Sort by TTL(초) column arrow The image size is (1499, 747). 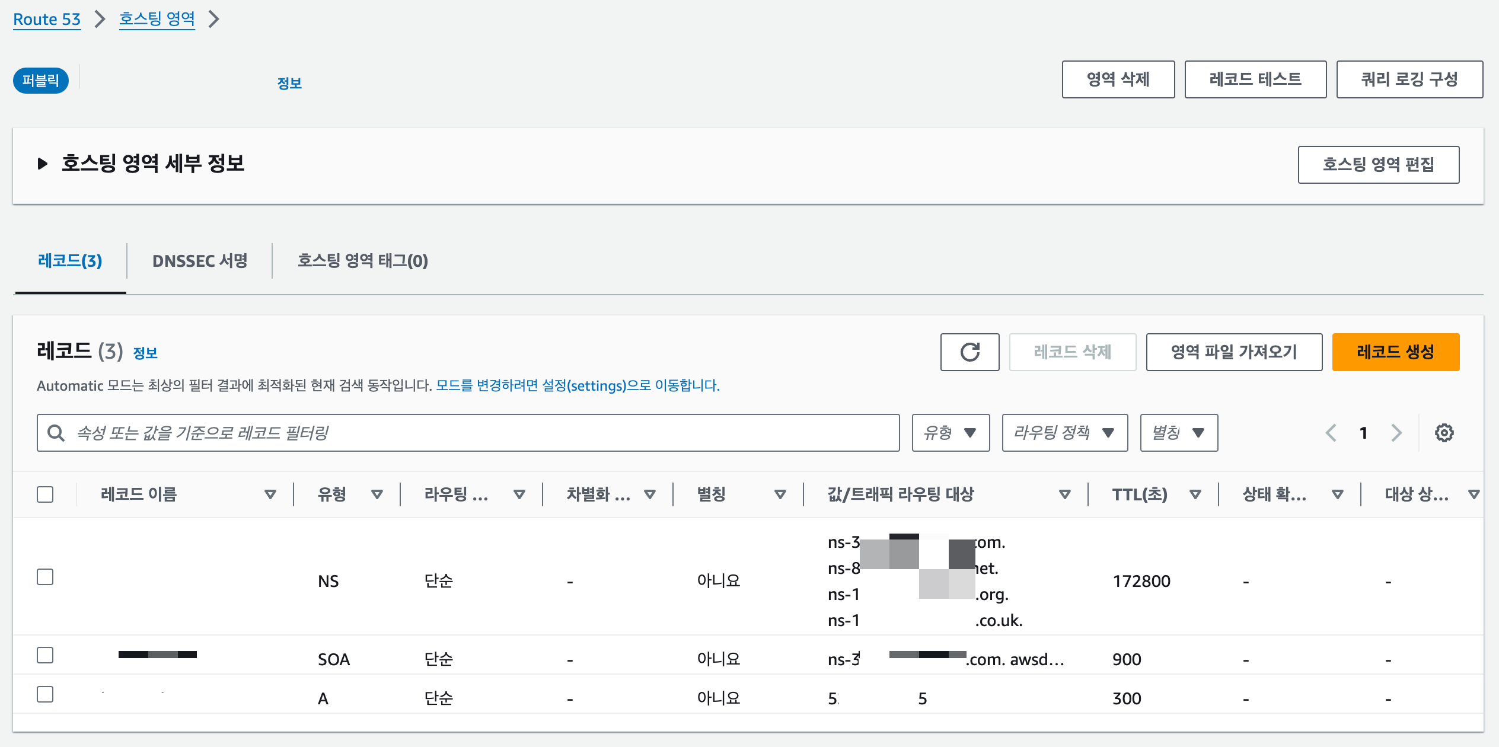tap(1195, 494)
